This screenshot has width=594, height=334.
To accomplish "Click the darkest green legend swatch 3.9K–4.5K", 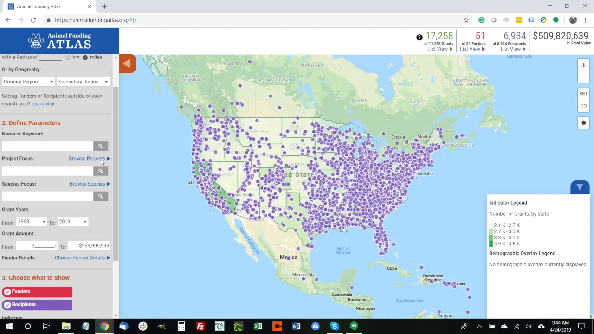I will coord(491,244).
